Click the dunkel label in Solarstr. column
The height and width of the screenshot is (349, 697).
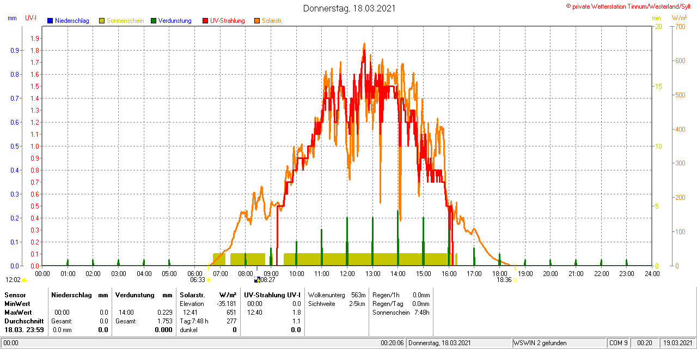[189, 330]
